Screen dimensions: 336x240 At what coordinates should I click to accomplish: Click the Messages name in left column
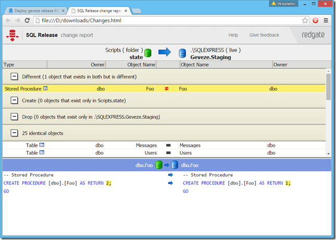click(146, 145)
